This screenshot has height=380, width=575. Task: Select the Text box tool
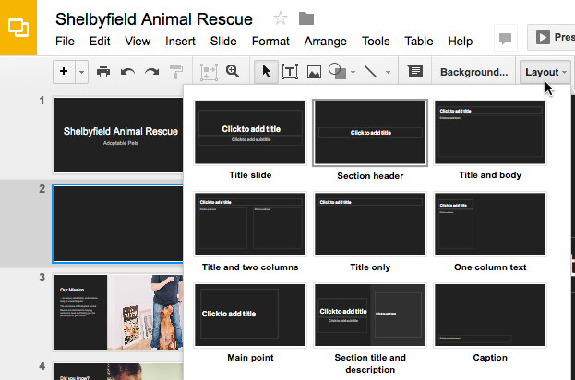[x=290, y=71]
